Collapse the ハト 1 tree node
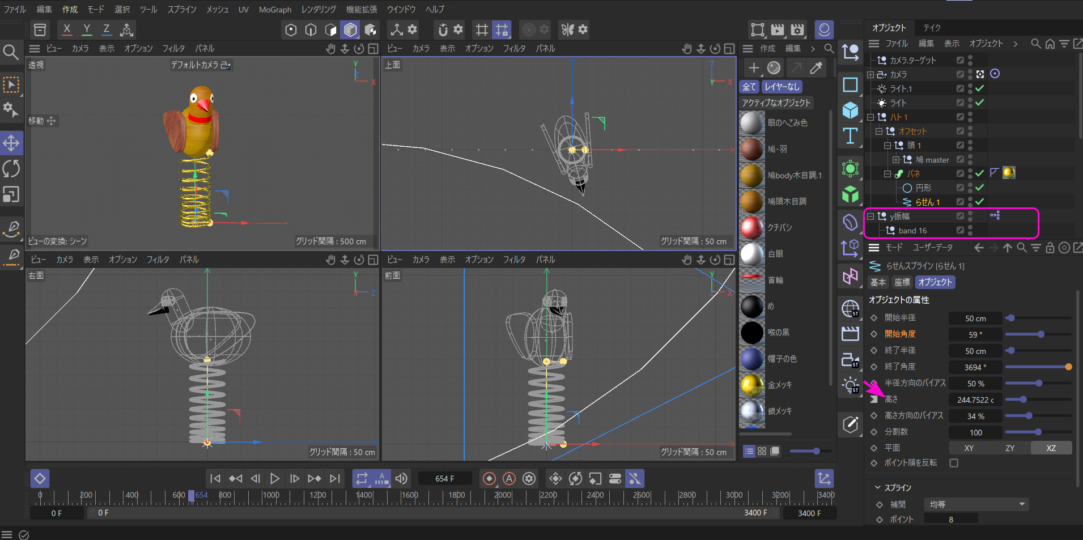This screenshot has width=1083, height=540. tap(870, 117)
